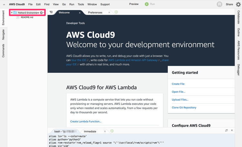
Task: Open the File menu
Action: coord(30,4)
